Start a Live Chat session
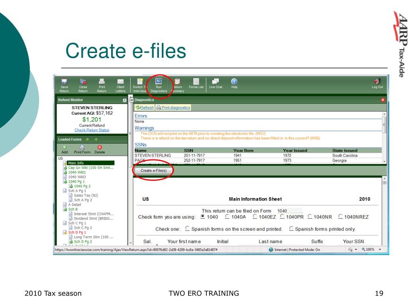Viewport: 408px width, 306px height. tap(216, 83)
